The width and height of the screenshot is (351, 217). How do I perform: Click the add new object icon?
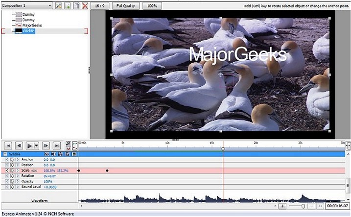coord(68,6)
